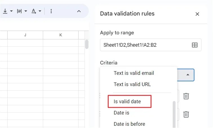Select Text is valid URL option
The height and width of the screenshot is (128, 213).
pyautogui.click(x=132, y=84)
